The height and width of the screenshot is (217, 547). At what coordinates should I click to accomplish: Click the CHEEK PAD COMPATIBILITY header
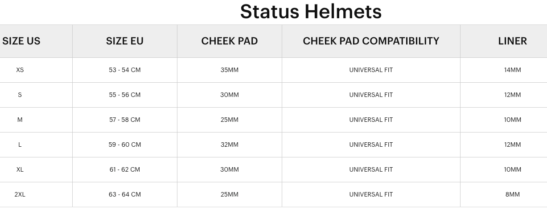coord(371,41)
